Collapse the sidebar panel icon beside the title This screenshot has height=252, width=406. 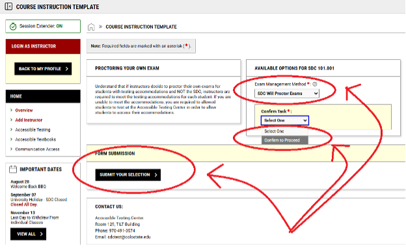(8, 6)
